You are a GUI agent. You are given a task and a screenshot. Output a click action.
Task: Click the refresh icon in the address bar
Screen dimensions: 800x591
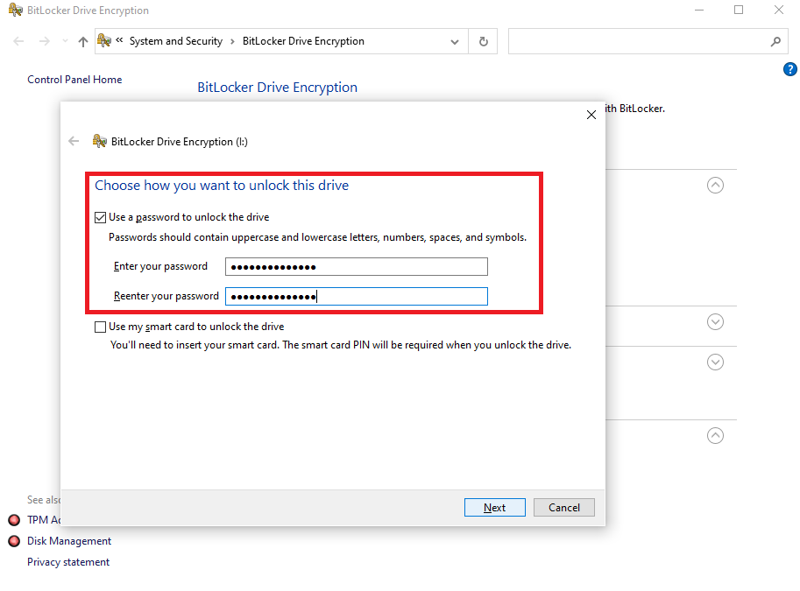[483, 41]
